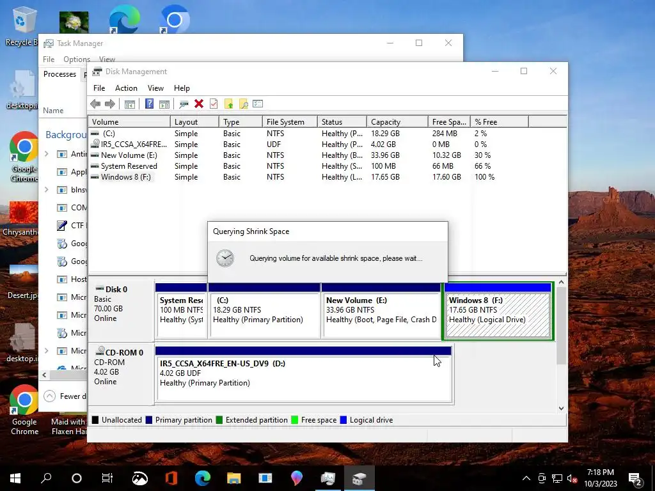The height and width of the screenshot is (491, 655).
Task: Click the IR5_CCSA_X64FRE_EN-US_DV9 (D:) CD-ROM block
Action: pos(304,374)
